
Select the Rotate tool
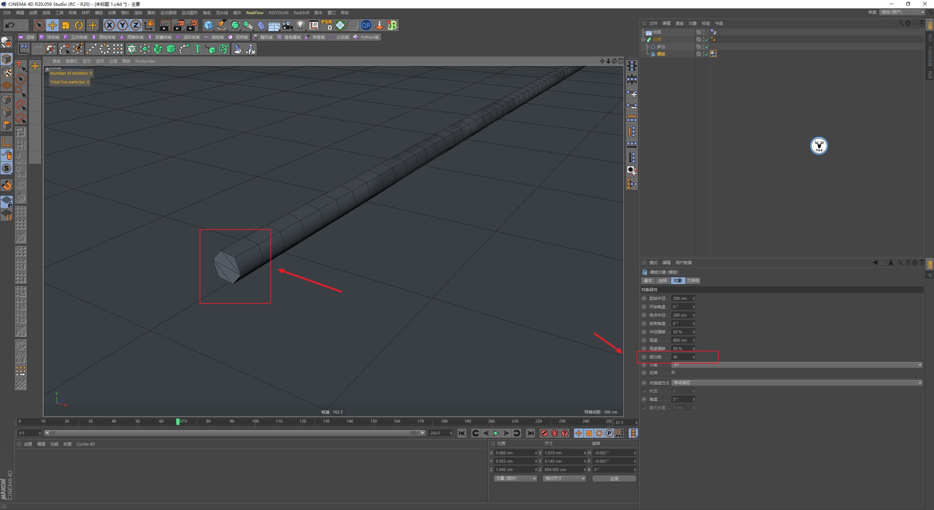79,25
